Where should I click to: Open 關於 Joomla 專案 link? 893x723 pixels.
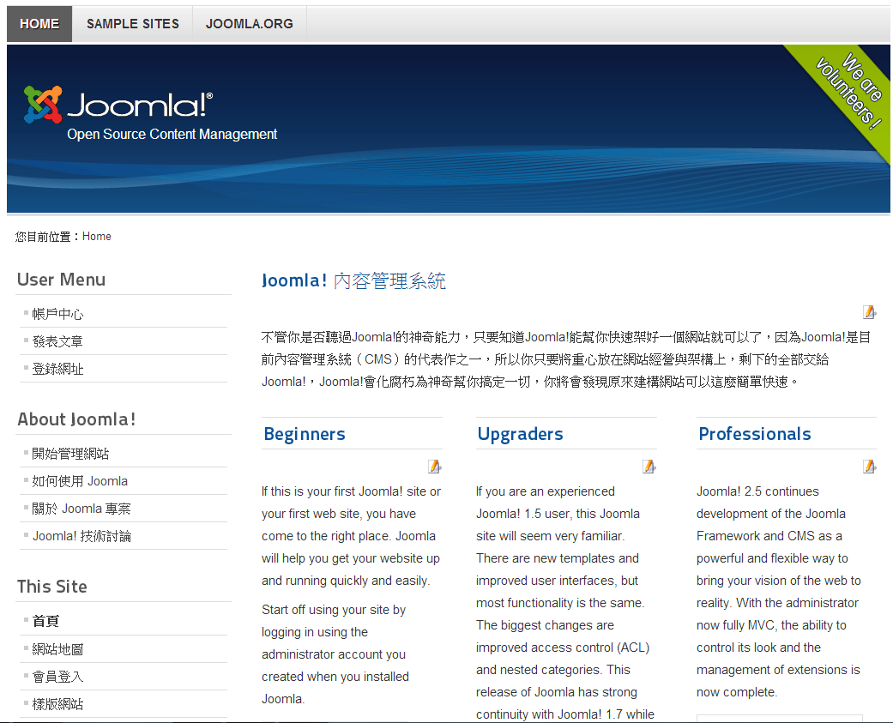pyautogui.click(x=81, y=509)
